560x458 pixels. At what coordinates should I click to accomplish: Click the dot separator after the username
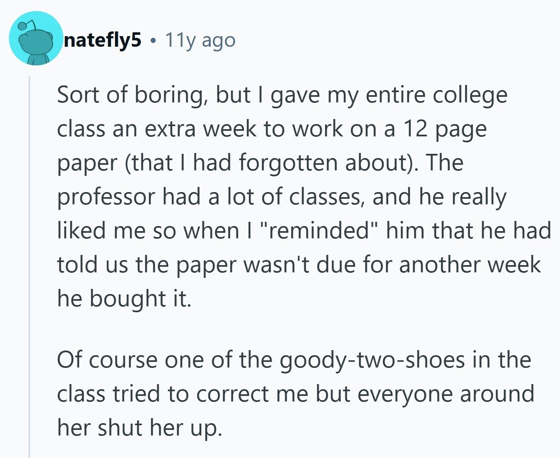pos(153,41)
